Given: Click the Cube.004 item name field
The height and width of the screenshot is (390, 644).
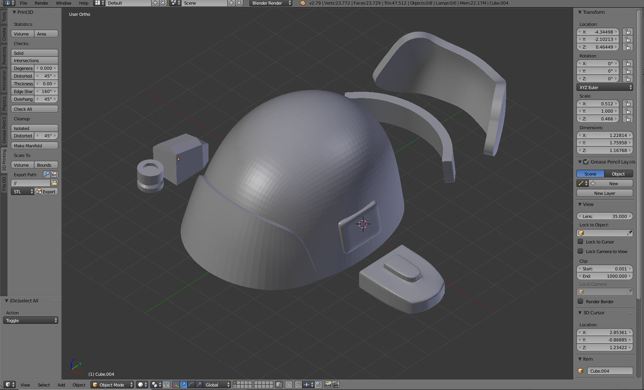Looking at the screenshot, I should click(610, 371).
